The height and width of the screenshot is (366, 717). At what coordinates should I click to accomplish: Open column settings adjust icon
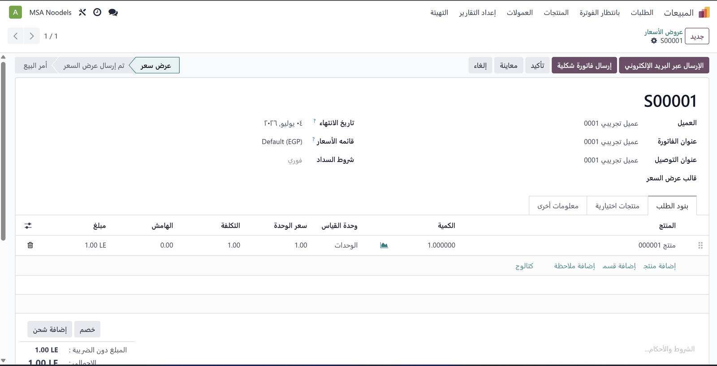click(28, 226)
